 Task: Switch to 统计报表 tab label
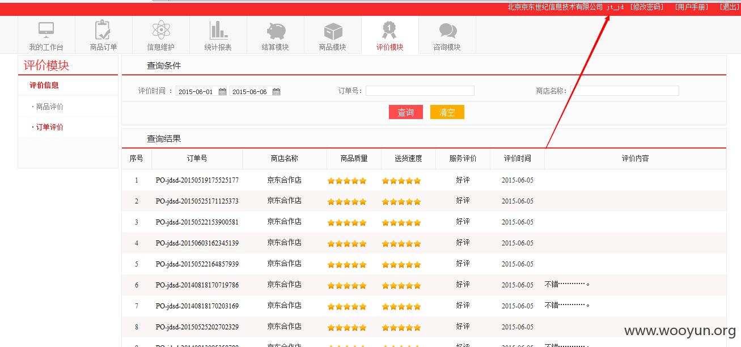pos(218,48)
